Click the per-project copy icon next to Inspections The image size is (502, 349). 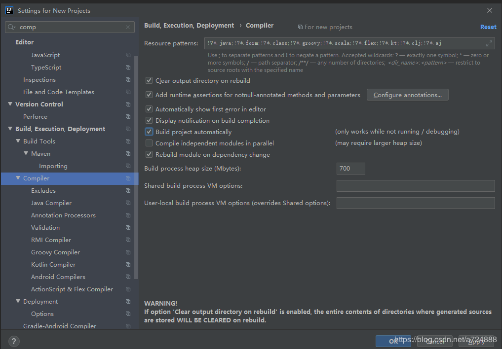[128, 79]
